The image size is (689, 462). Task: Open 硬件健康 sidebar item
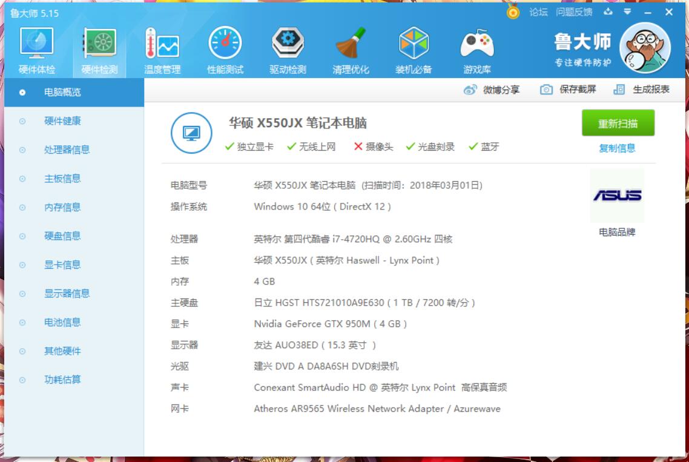tap(74, 121)
